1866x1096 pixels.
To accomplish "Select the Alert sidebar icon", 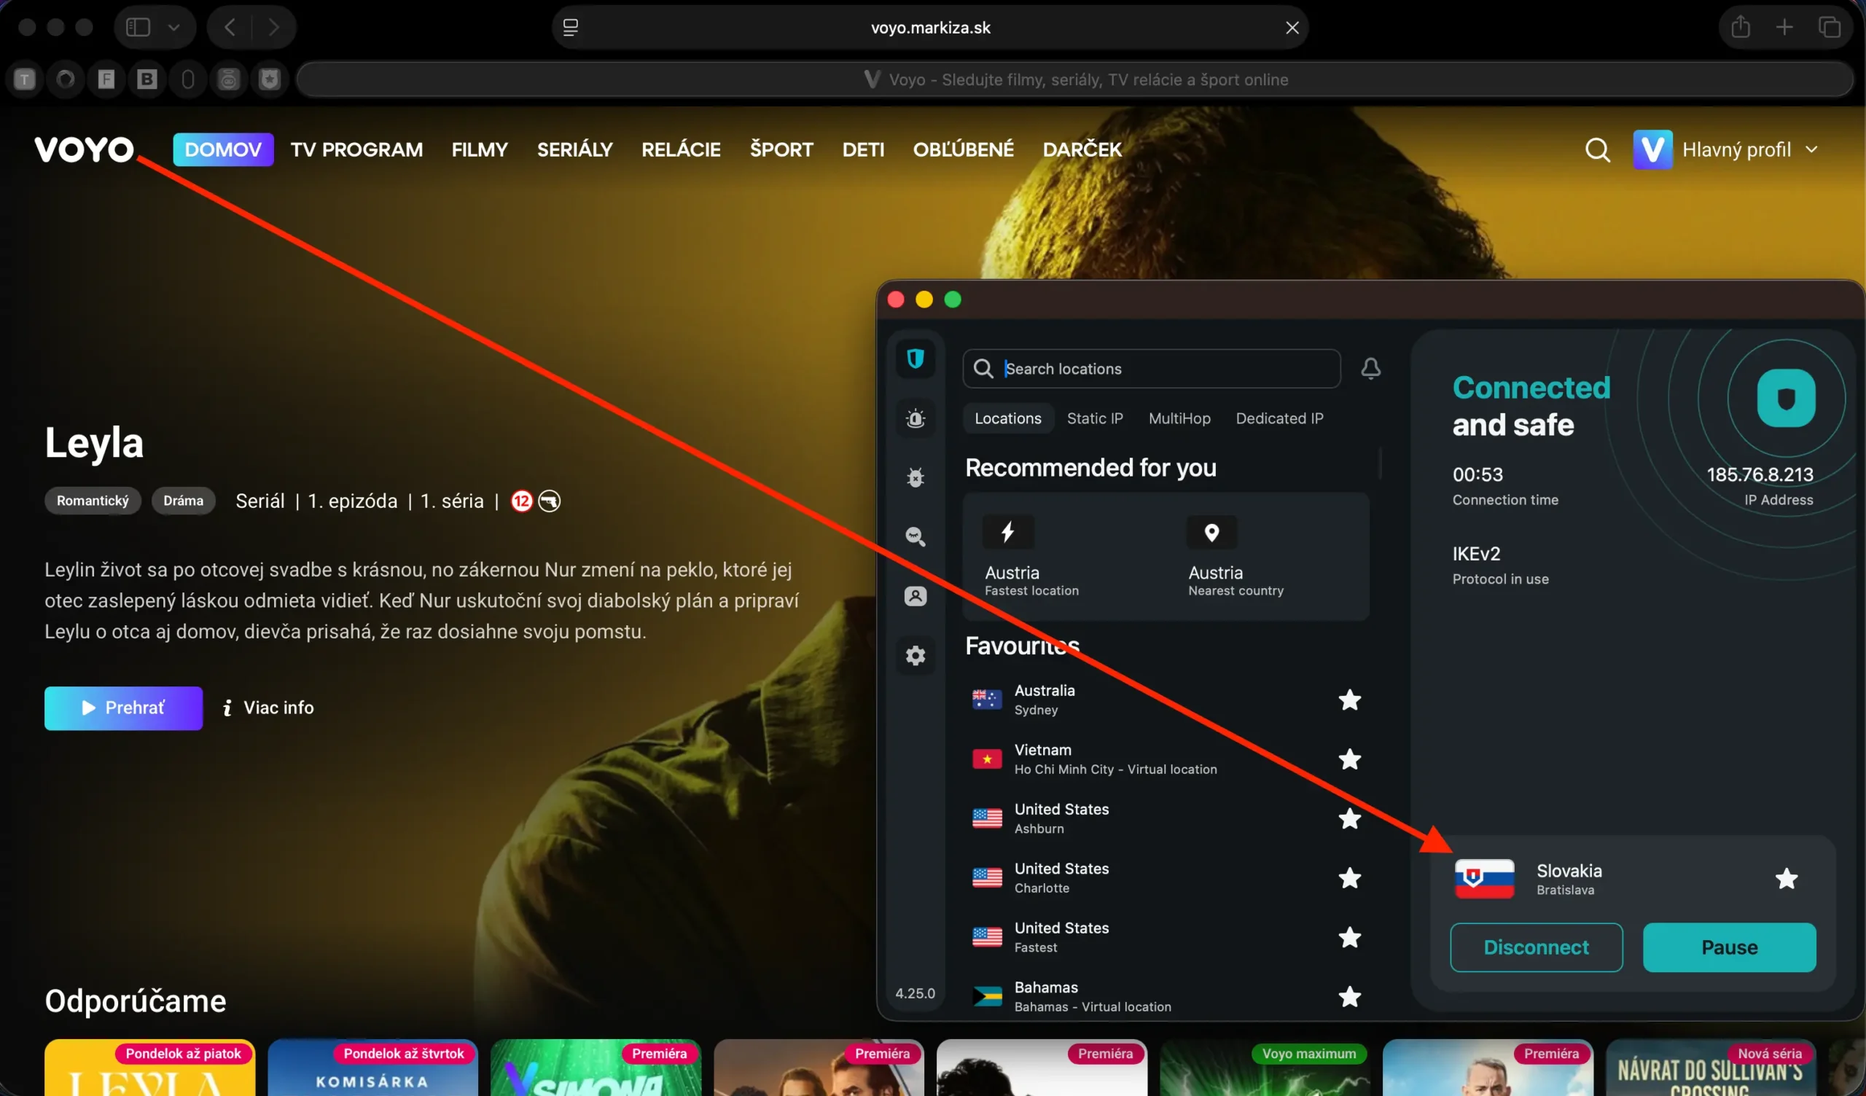I will (x=916, y=418).
